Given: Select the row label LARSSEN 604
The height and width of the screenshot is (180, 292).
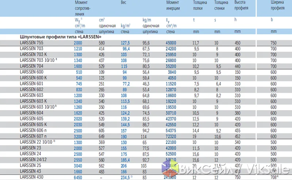Looking at the screenshot, I should (x=31, y=113).
